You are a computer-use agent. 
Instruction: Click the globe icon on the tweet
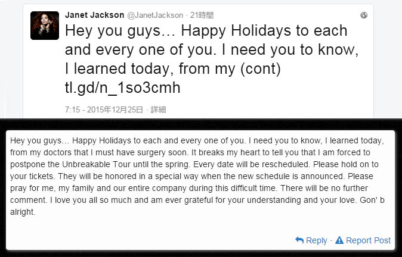coord(364,15)
